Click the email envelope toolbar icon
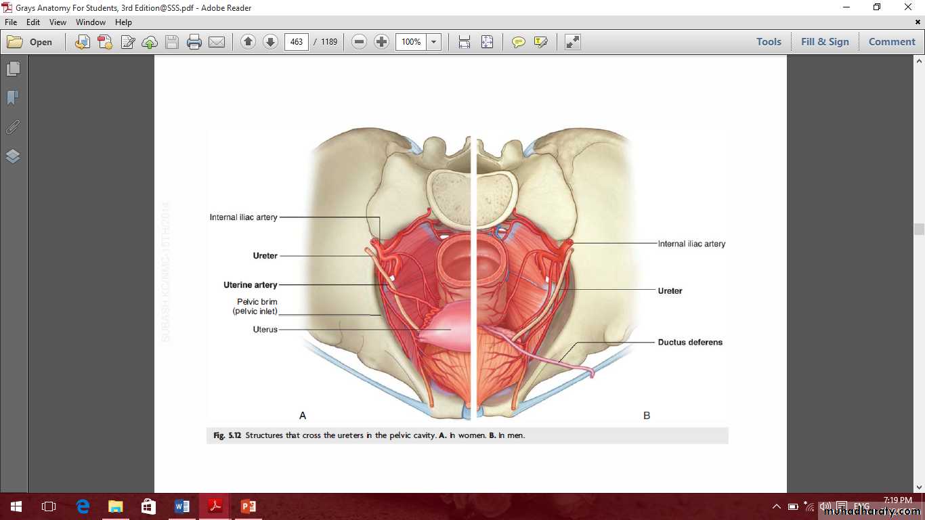 [217, 42]
